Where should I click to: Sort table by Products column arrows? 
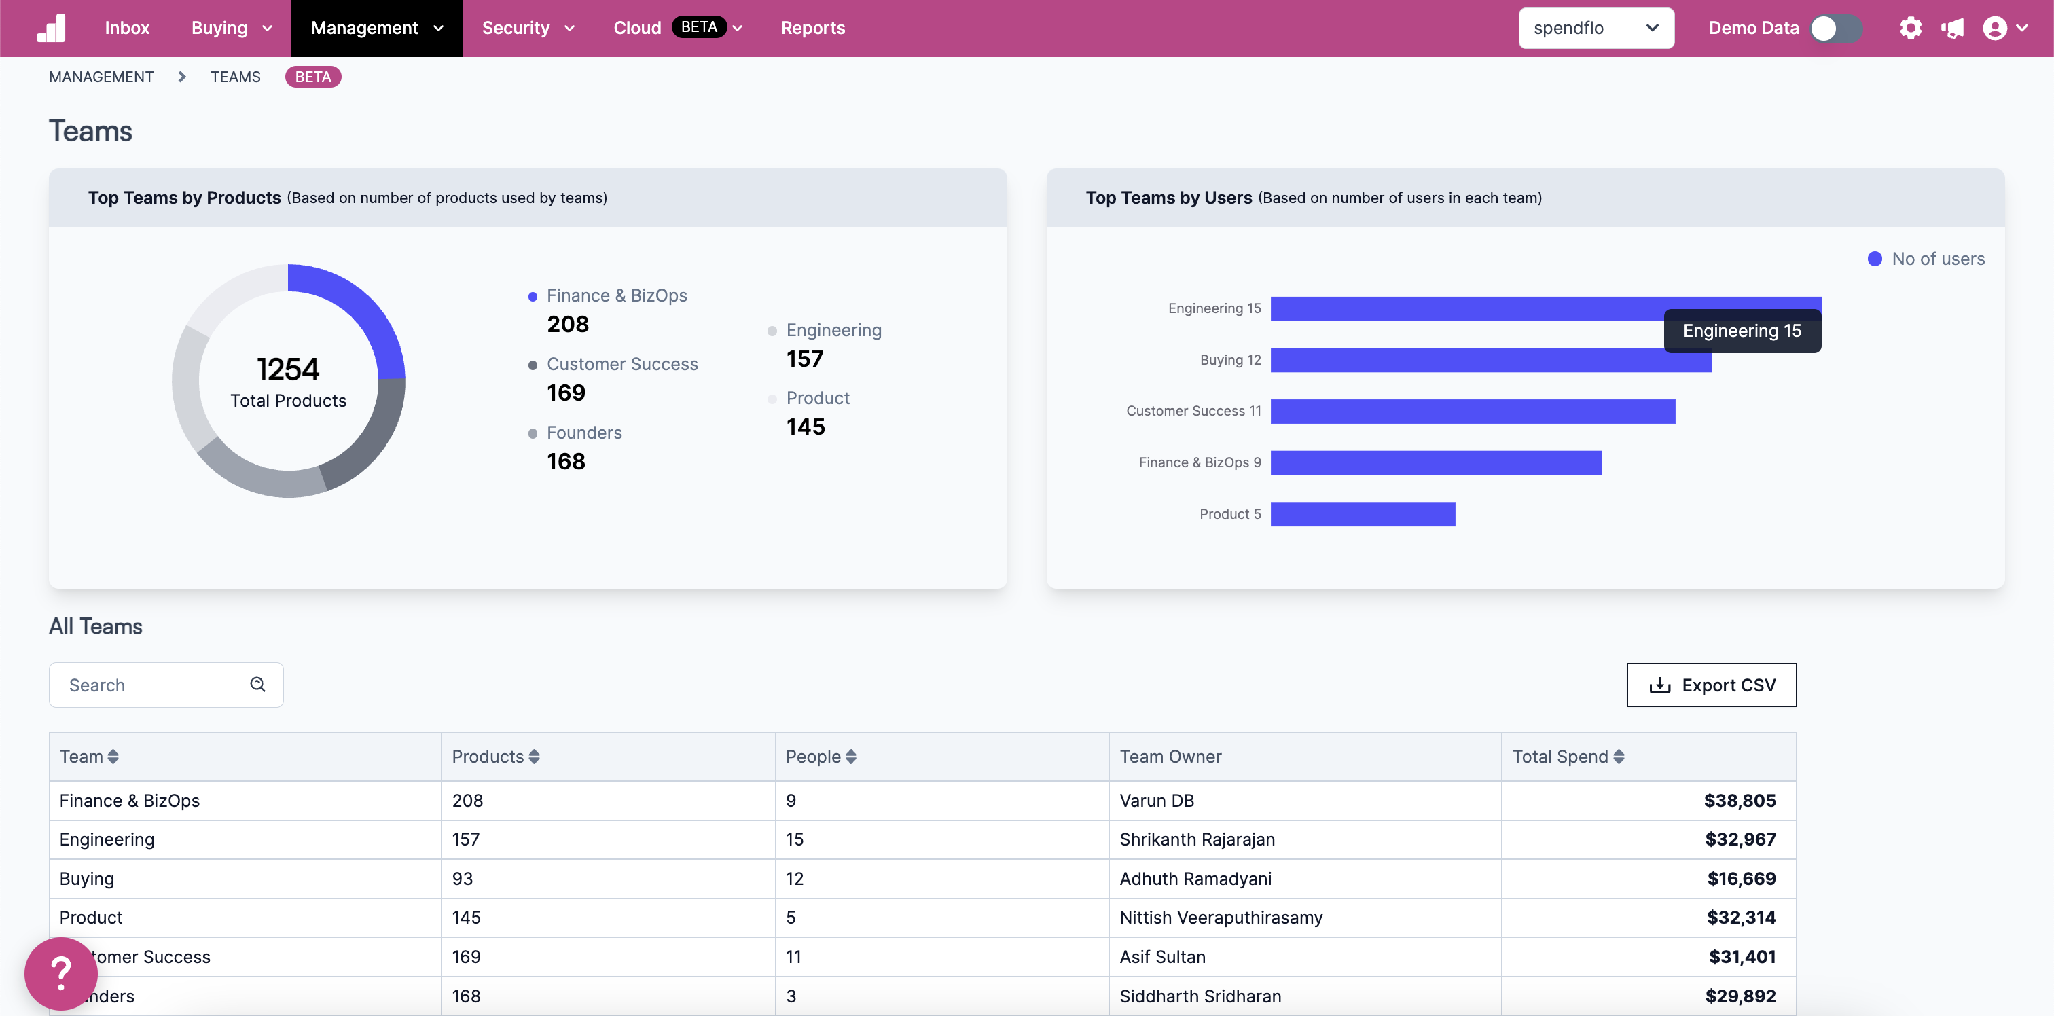[535, 756]
